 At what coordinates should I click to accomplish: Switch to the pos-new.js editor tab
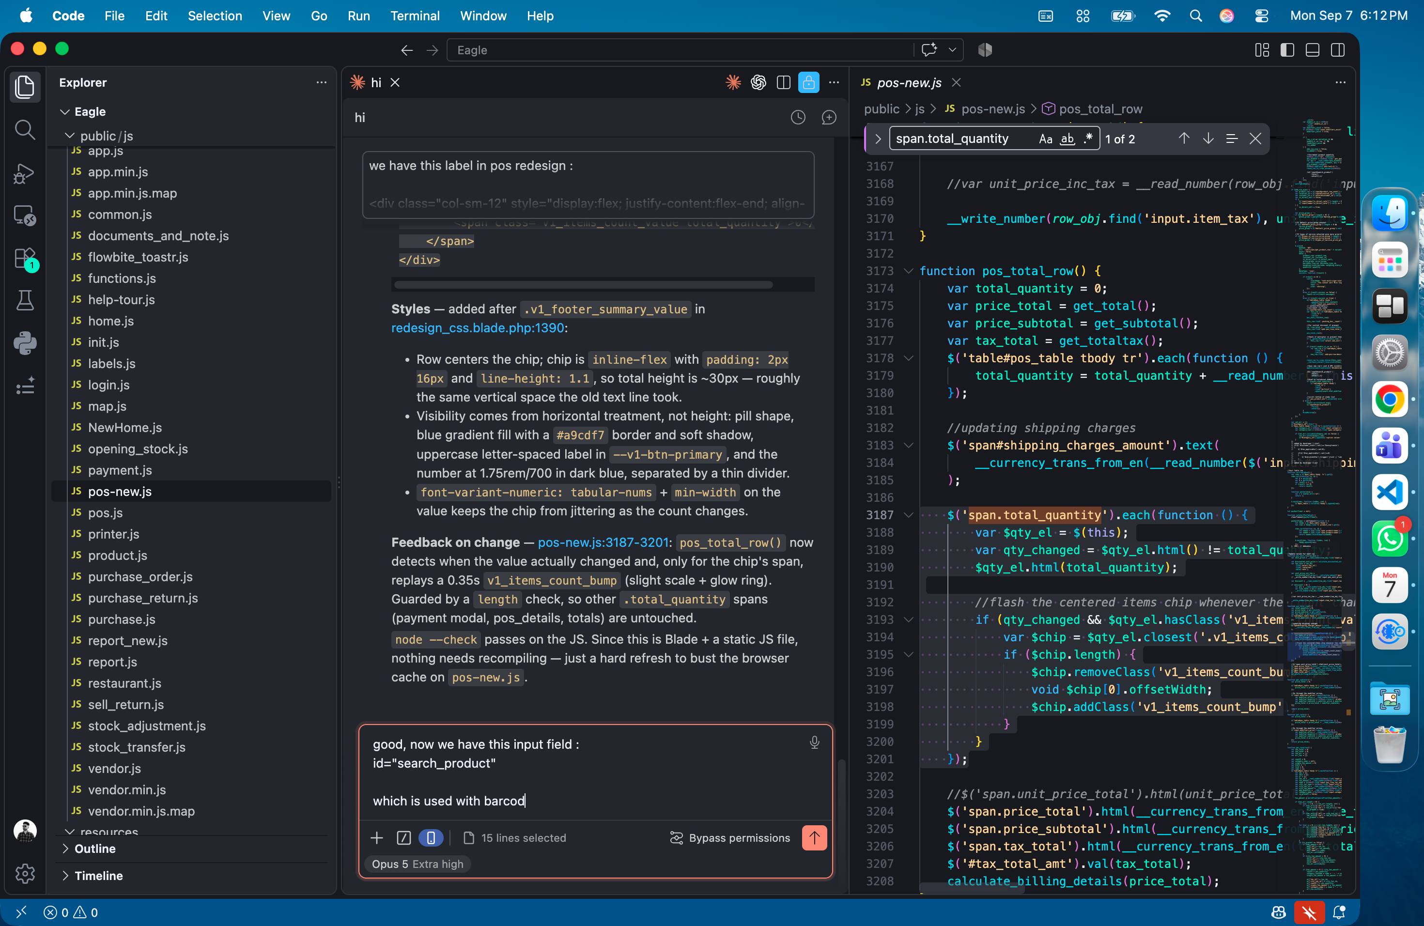pos(910,82)
